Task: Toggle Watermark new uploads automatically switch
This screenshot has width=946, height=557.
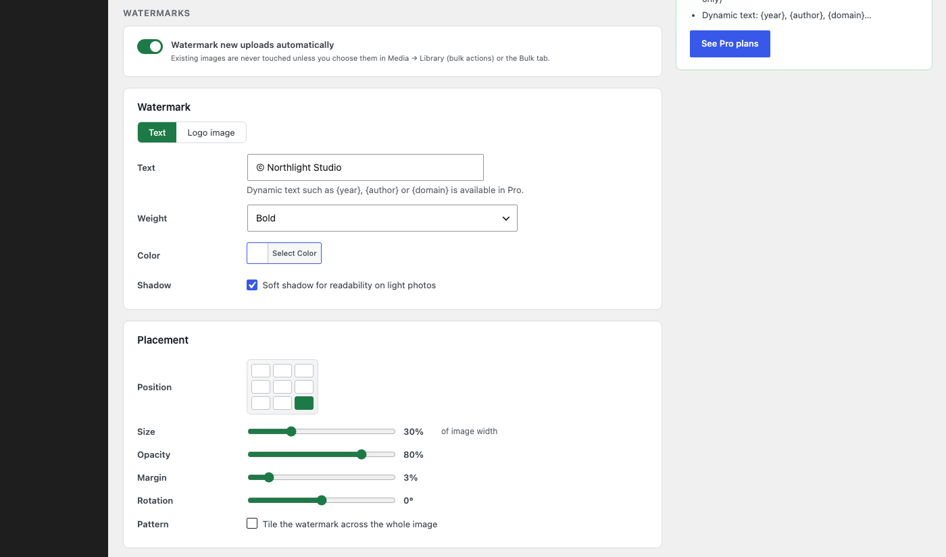Action: pos(150,46)
